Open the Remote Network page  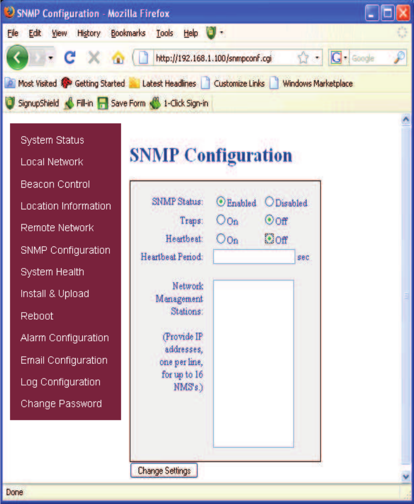click(57, 228)
